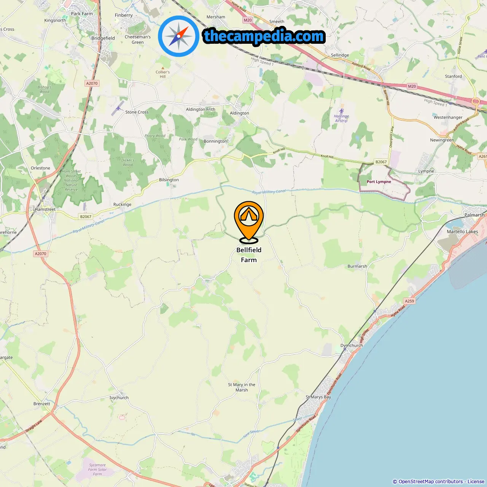The width and height of the screenshot is (487, 487).
Task: Click the airfield icon near Stone Cross
Action: [118, 108]
